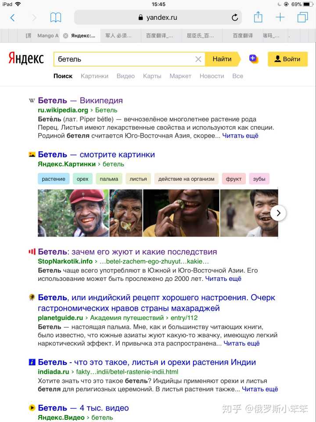Click planetguide.ru favicon icon
316x422 pixels.
(32, 298)
